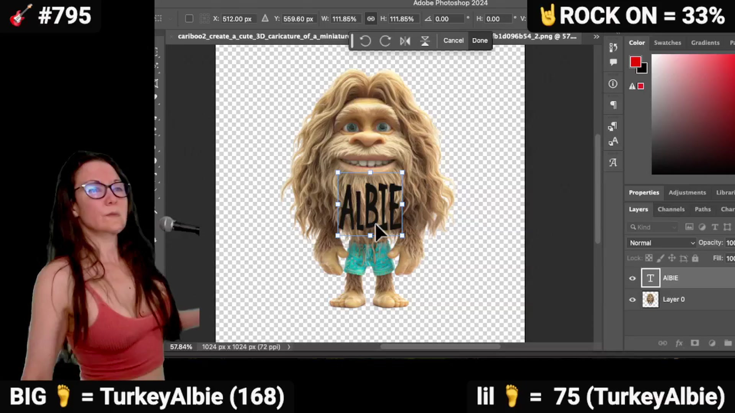Rotate the selection counterclockwise with the undo-arrow icon
This screenshot has height=413, width=735.
[365, 41]
